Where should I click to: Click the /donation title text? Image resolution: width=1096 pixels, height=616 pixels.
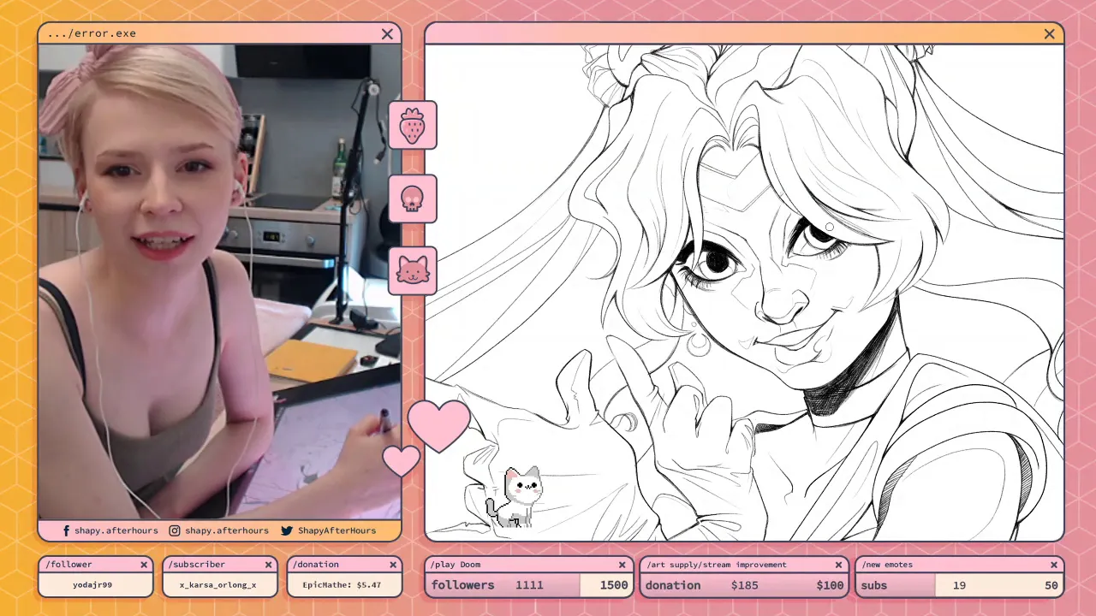(316, 565)
